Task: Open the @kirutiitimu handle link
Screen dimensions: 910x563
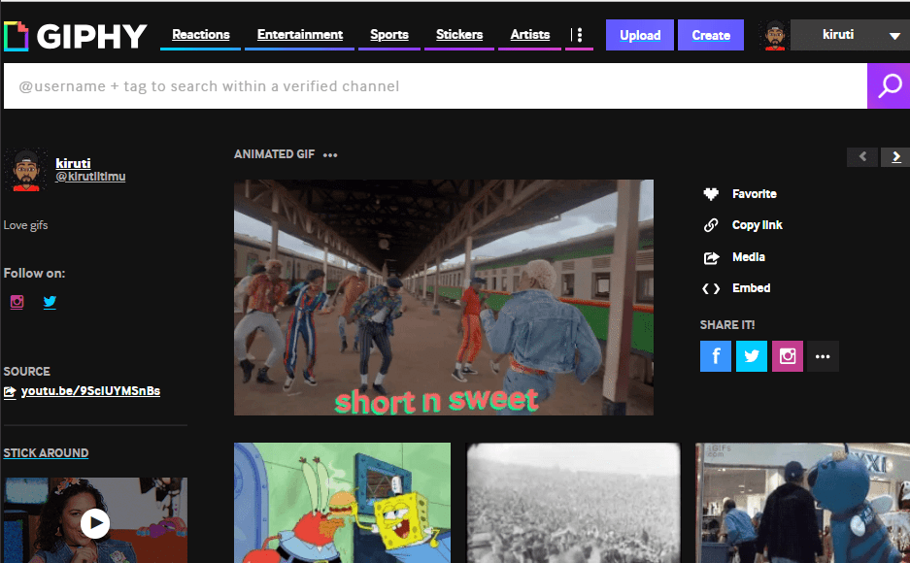Action: (90, 177)
